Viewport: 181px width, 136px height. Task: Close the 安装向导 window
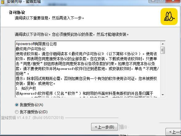click(x=173, y=1)
